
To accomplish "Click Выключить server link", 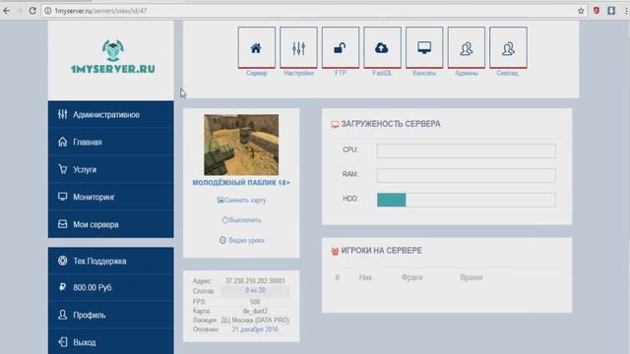I will [241, 220].
